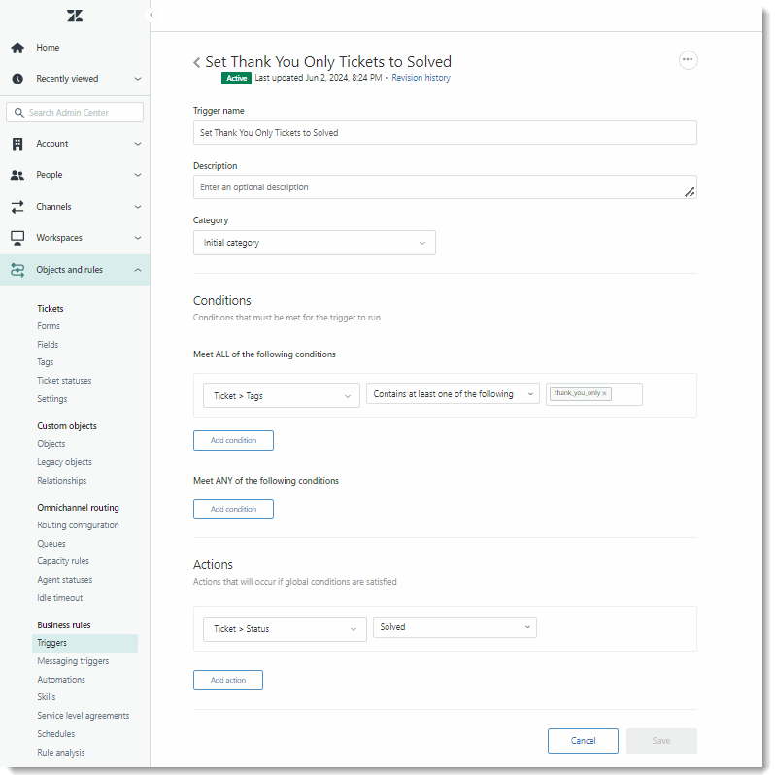Open Skills page

47,697
